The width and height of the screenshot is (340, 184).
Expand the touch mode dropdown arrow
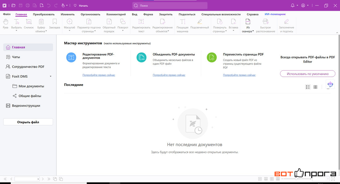pos(67,6)
